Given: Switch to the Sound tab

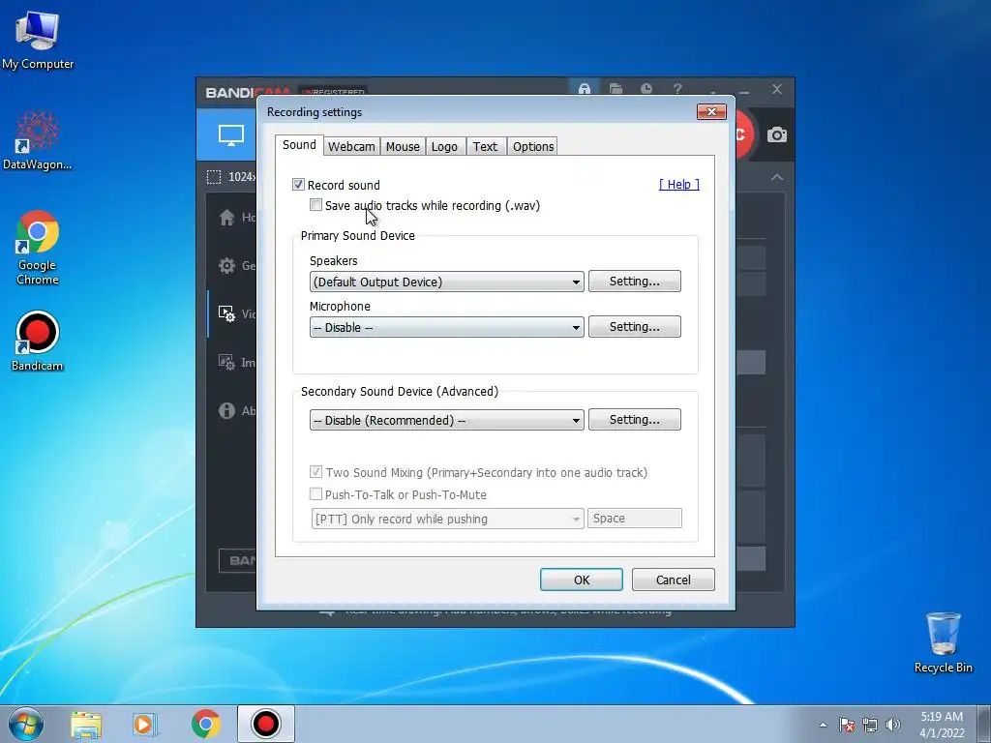Looking at the screenshot, I should [x=299, y=145].
